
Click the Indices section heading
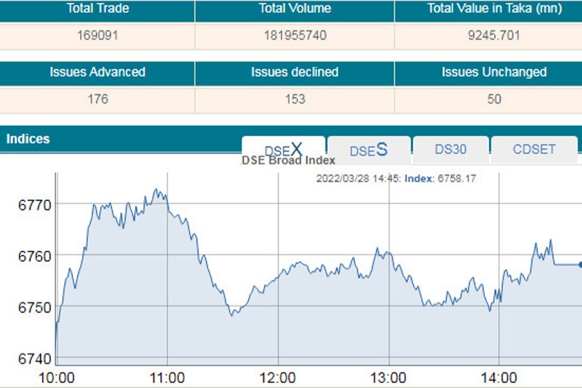[x=28, y=139]
